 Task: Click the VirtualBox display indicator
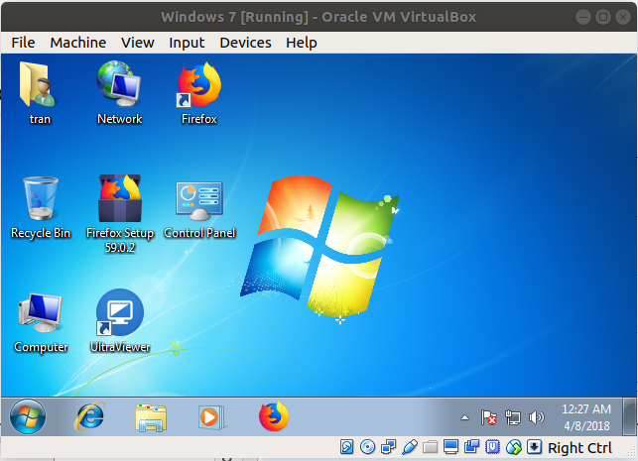(450, 447)
